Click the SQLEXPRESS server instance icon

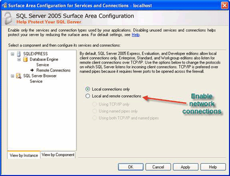(19, 54)
